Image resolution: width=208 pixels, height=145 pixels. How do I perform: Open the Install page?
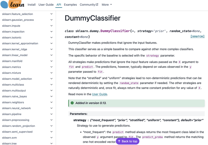[31, 5]
